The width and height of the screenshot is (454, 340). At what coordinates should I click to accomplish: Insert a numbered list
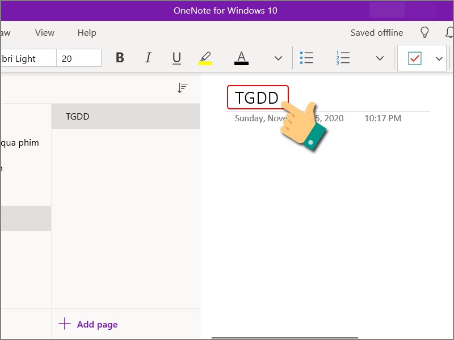(343, 58)
